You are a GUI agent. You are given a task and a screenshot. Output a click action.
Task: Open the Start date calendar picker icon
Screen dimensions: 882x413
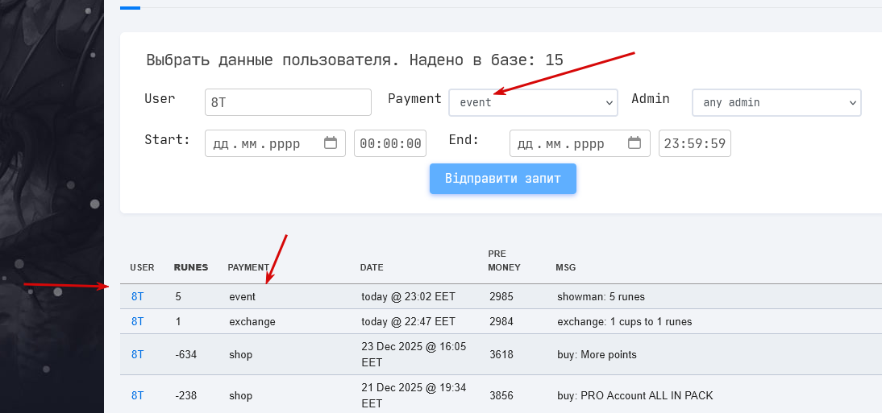[331, 143]
